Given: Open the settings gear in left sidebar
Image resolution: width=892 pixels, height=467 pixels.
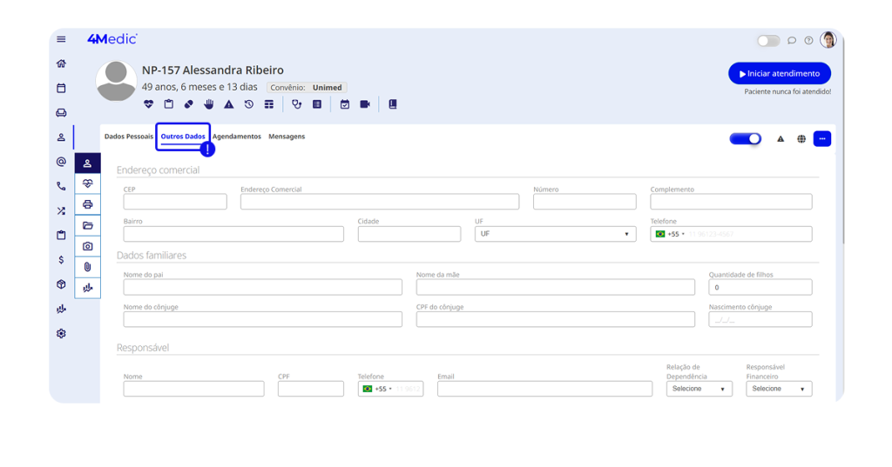Looking at the screenshot, I should 61,333.
